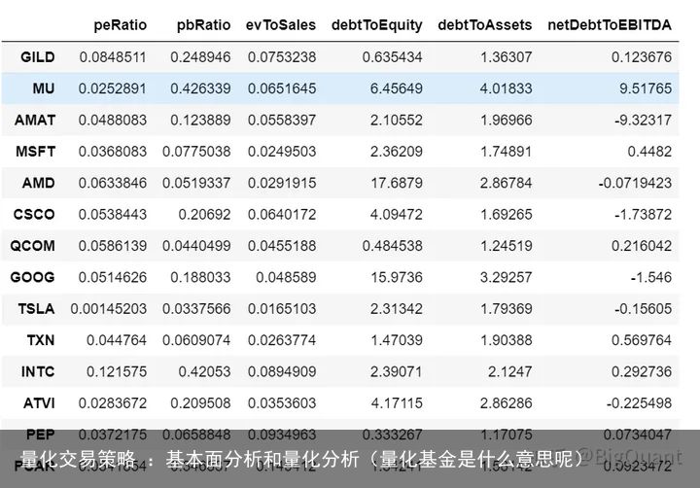Click QCOM debtToEquity value 0.484538

coord(393,246)
